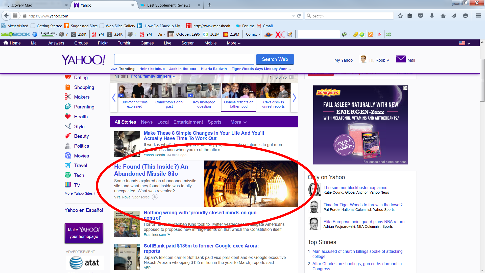
Task: Click the Makers scissors icon
Action: tap(68, 97)
